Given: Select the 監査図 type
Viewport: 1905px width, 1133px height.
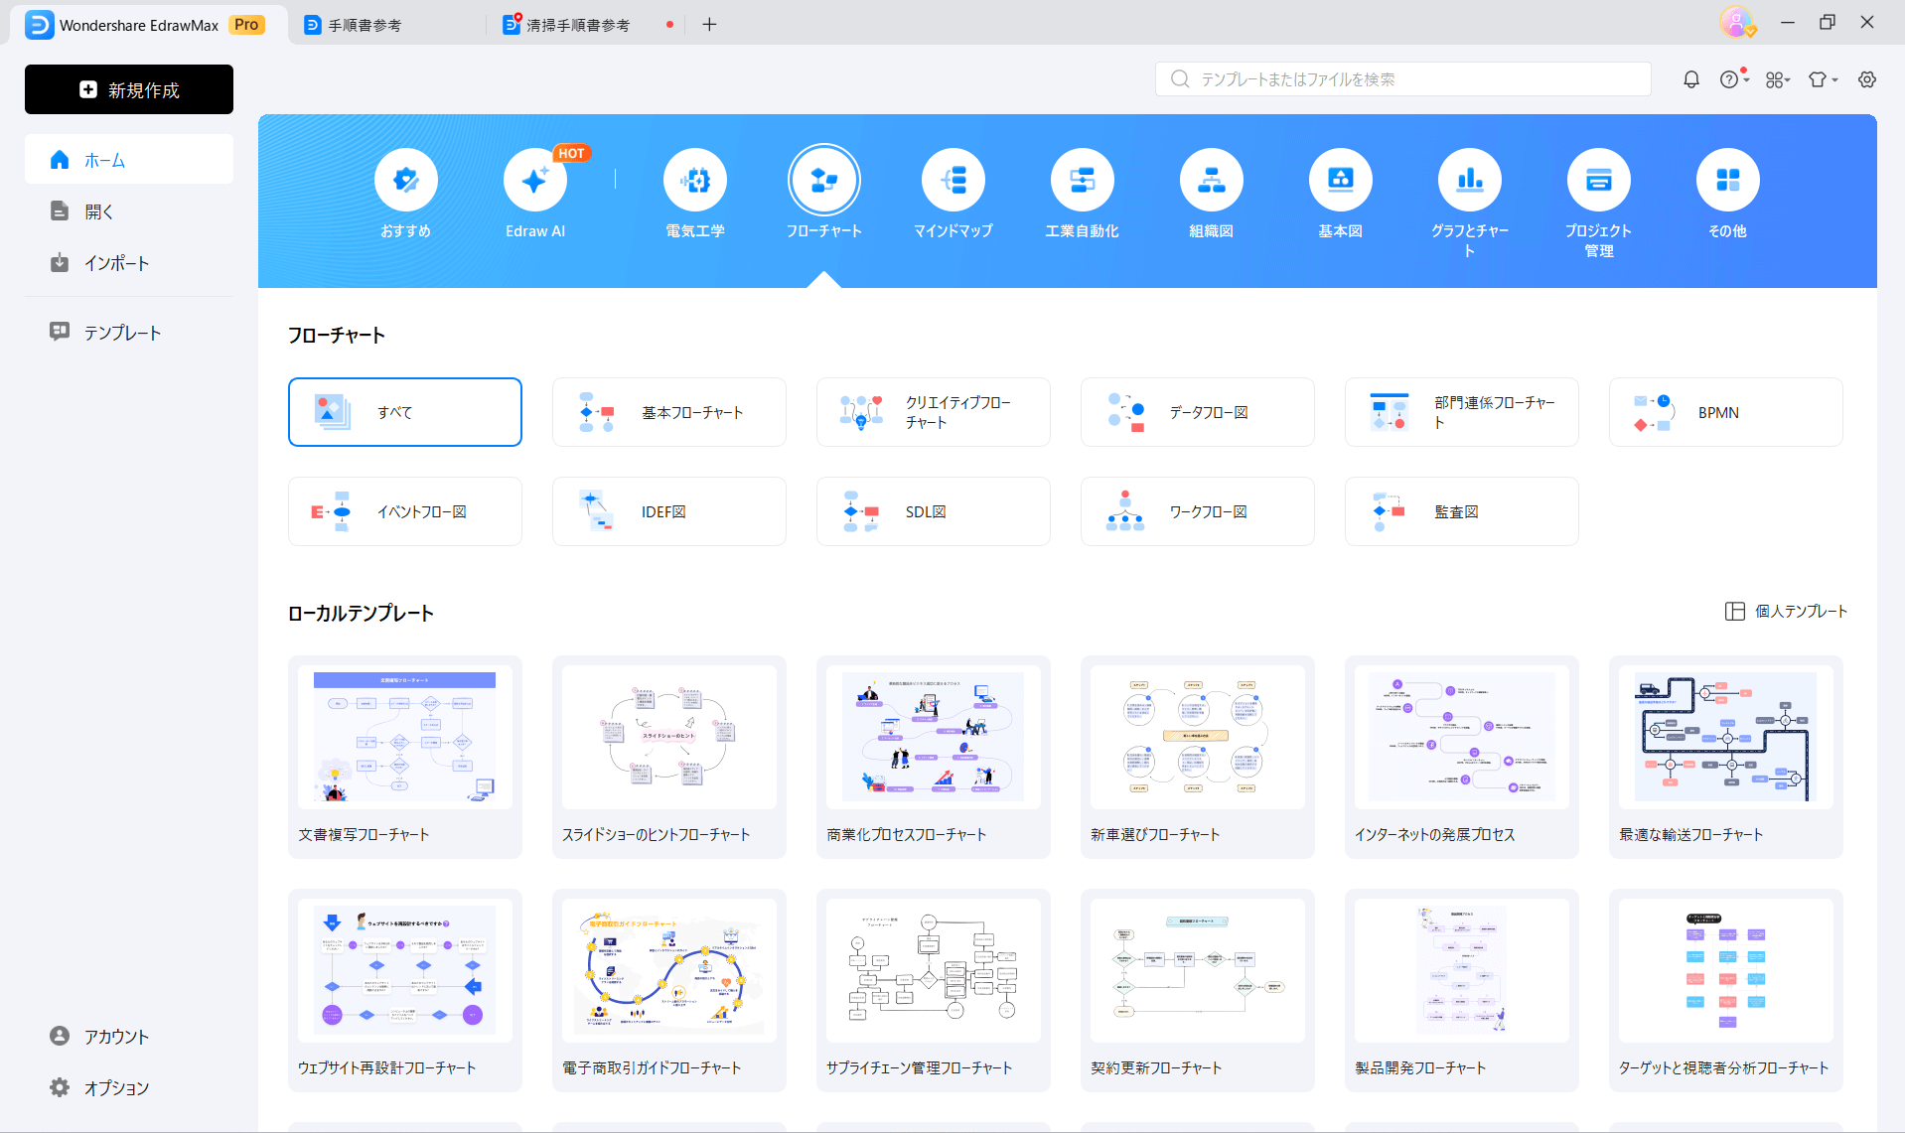Looking at the screenshot, I should (1462, 511).
